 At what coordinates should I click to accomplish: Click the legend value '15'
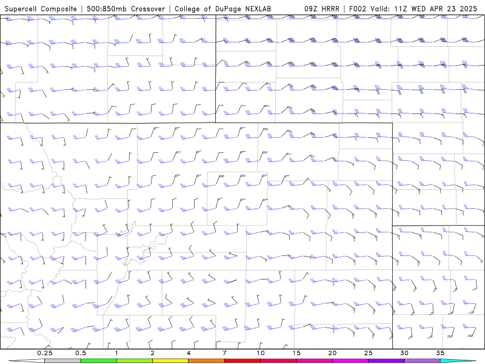296,353
